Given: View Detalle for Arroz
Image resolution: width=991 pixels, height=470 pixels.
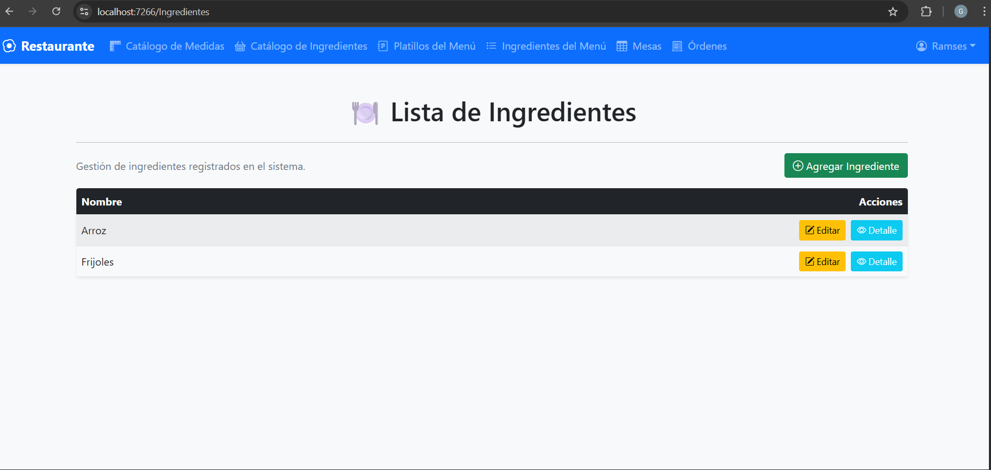Looking at the screenshot, I should 876,231.
